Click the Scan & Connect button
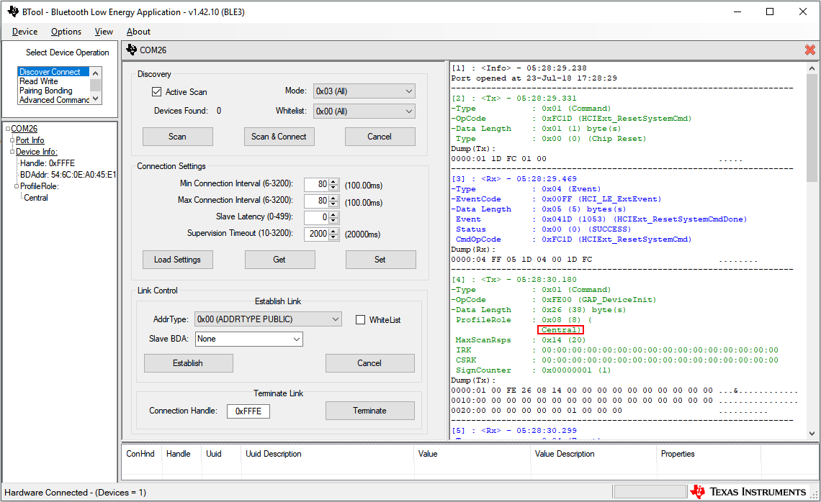 point(279,137)
